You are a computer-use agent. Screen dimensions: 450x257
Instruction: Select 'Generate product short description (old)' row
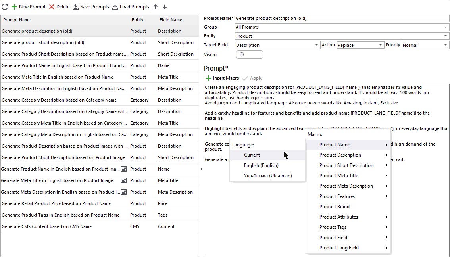coord(100,42)
